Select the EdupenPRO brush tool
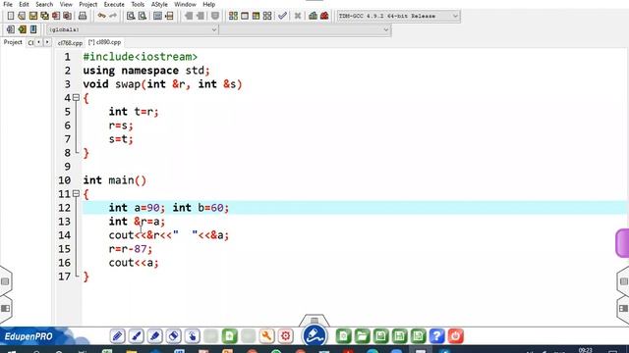Image resolution: width=629 pixels, height=353 pixels. coord(137,336)
